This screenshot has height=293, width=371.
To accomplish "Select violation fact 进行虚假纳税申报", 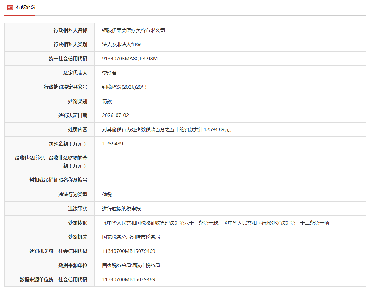I will (x=121, y=209).
